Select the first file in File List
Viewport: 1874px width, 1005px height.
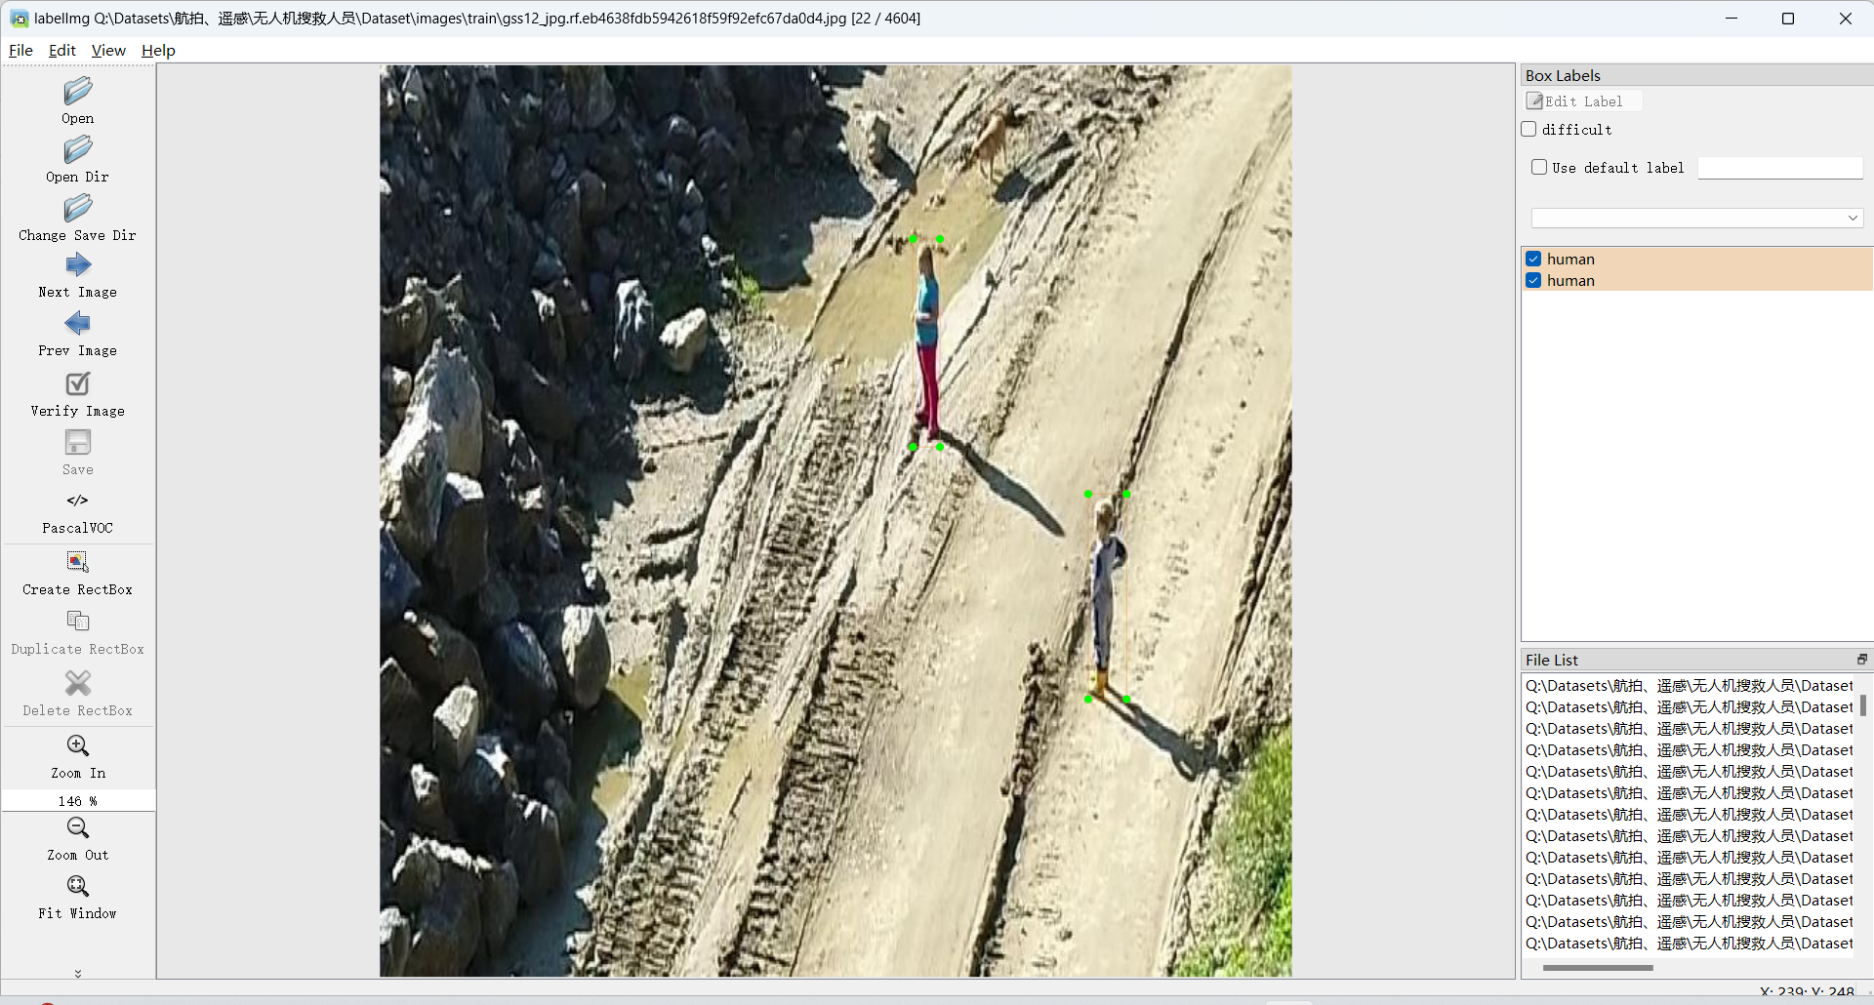1690,686
